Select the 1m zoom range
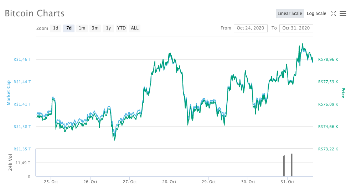Screen dimensions: 351x192 pos(82,28)
